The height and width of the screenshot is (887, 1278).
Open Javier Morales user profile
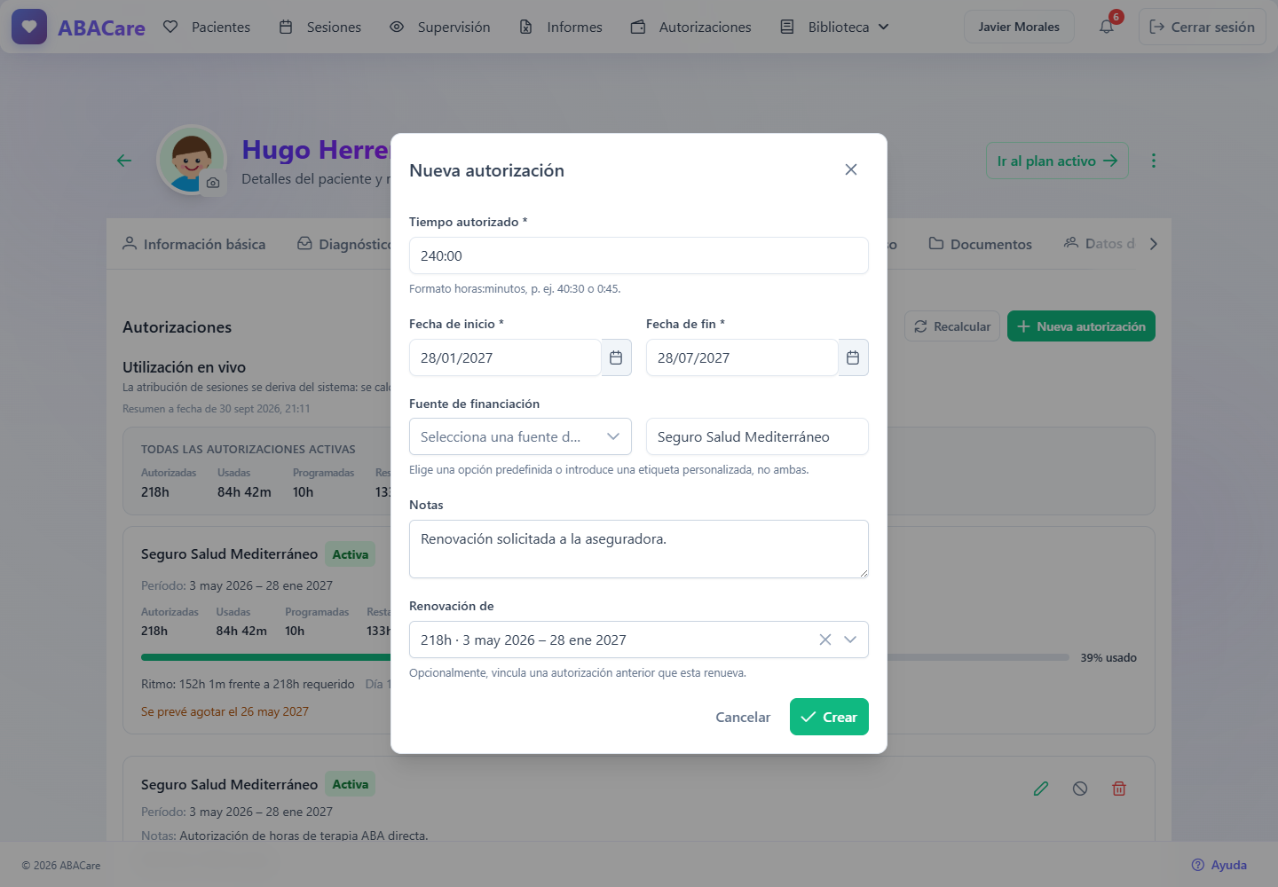(1019, 27)
